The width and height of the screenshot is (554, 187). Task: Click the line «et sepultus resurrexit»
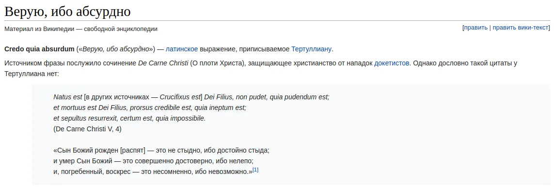point(129,119)
